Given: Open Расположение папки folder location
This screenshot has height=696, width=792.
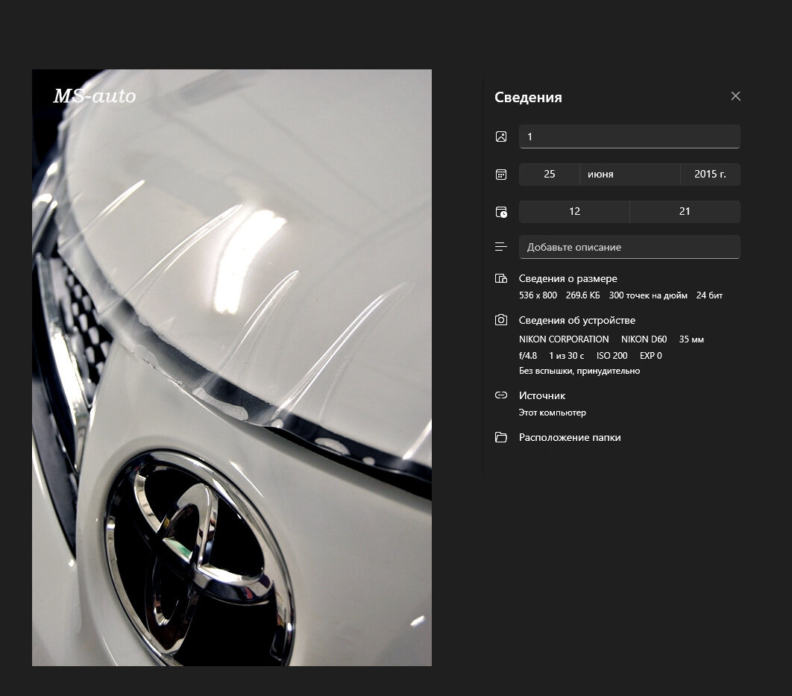Looking at the screenshot, I should click(x=570, y=437).
